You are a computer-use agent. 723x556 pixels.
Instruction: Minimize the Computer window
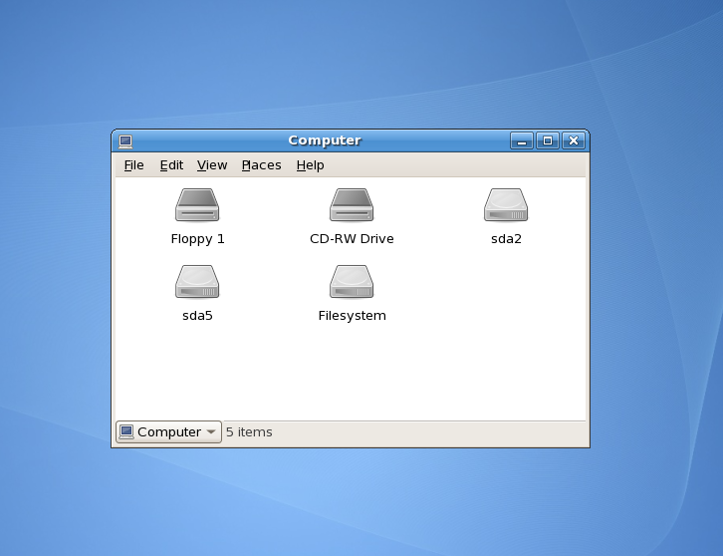[x=522, y=140]
